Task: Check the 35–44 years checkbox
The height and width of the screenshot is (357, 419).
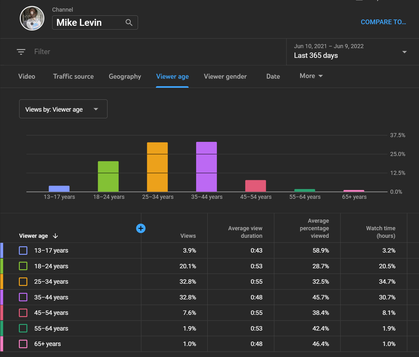Action: 23,297
